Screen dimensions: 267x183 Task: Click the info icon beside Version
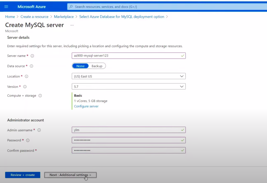[25, 87]
